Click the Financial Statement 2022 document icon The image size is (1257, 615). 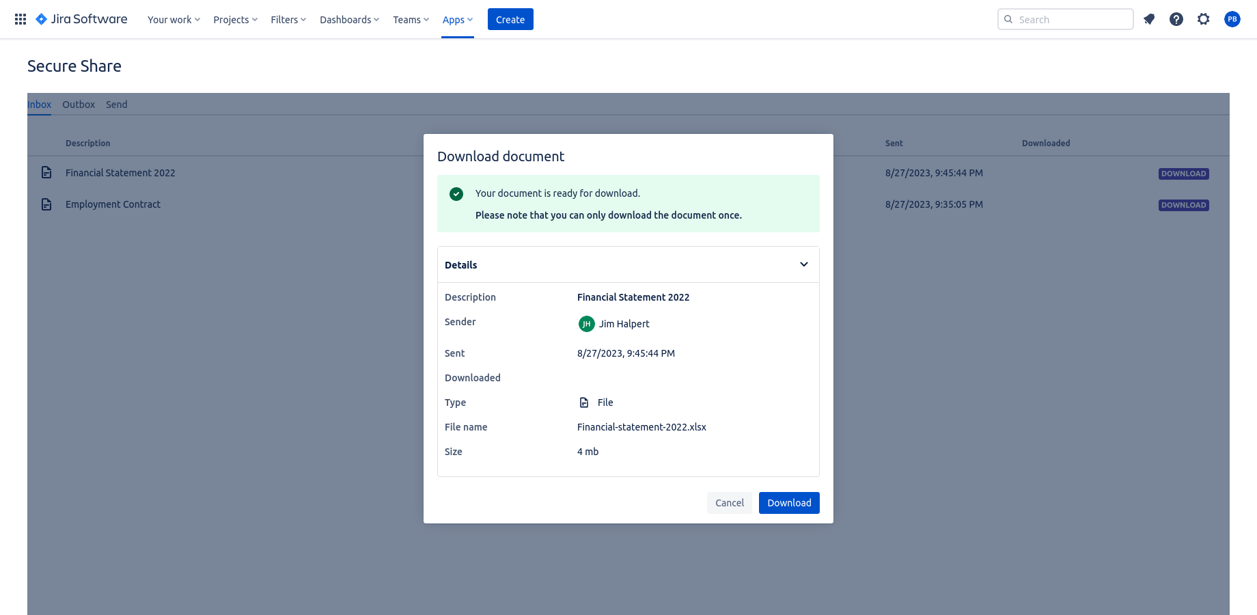point(46,172)
